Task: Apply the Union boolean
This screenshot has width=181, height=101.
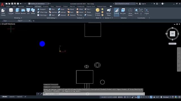Action: (61, 9)
